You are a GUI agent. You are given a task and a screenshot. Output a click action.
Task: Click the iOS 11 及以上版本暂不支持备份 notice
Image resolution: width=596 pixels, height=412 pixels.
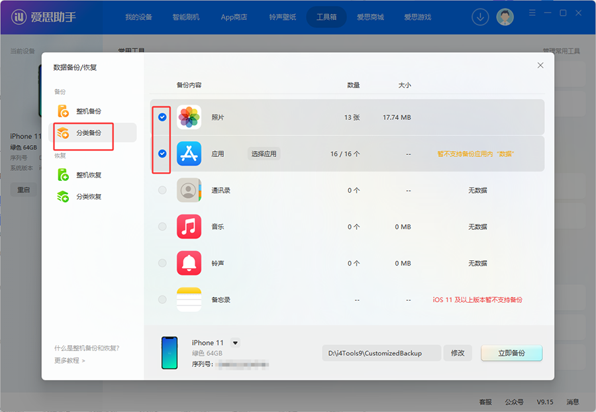477,300
